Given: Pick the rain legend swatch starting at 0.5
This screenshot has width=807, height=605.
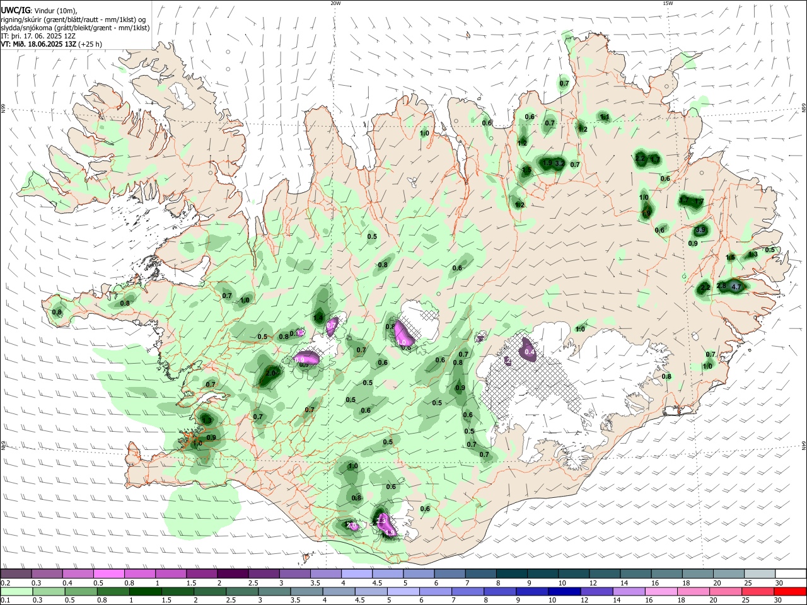Looking at the screenshot, I should [x=81, y=591].
